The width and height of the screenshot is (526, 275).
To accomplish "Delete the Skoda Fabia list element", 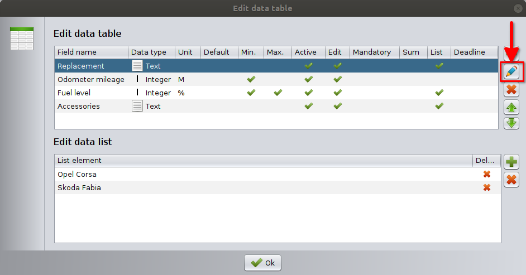I will click(x=486, y=188).
